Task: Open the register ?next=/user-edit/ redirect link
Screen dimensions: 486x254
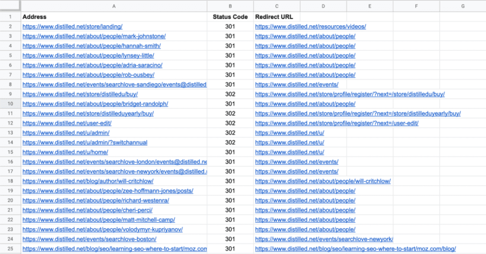Action: [337, 123]
